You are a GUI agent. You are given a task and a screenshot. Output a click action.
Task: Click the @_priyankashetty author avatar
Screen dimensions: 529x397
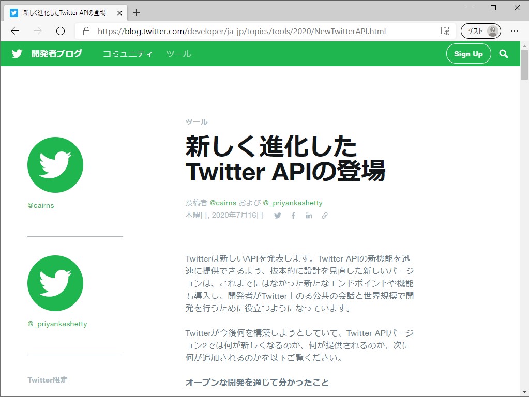pos(55,283)
